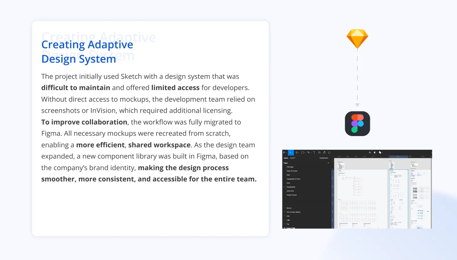Select the Rectangle shape tool
Image resolution: width=457 pixels, height=260 pixels.
pyautogui.click(x=303, y=152)
